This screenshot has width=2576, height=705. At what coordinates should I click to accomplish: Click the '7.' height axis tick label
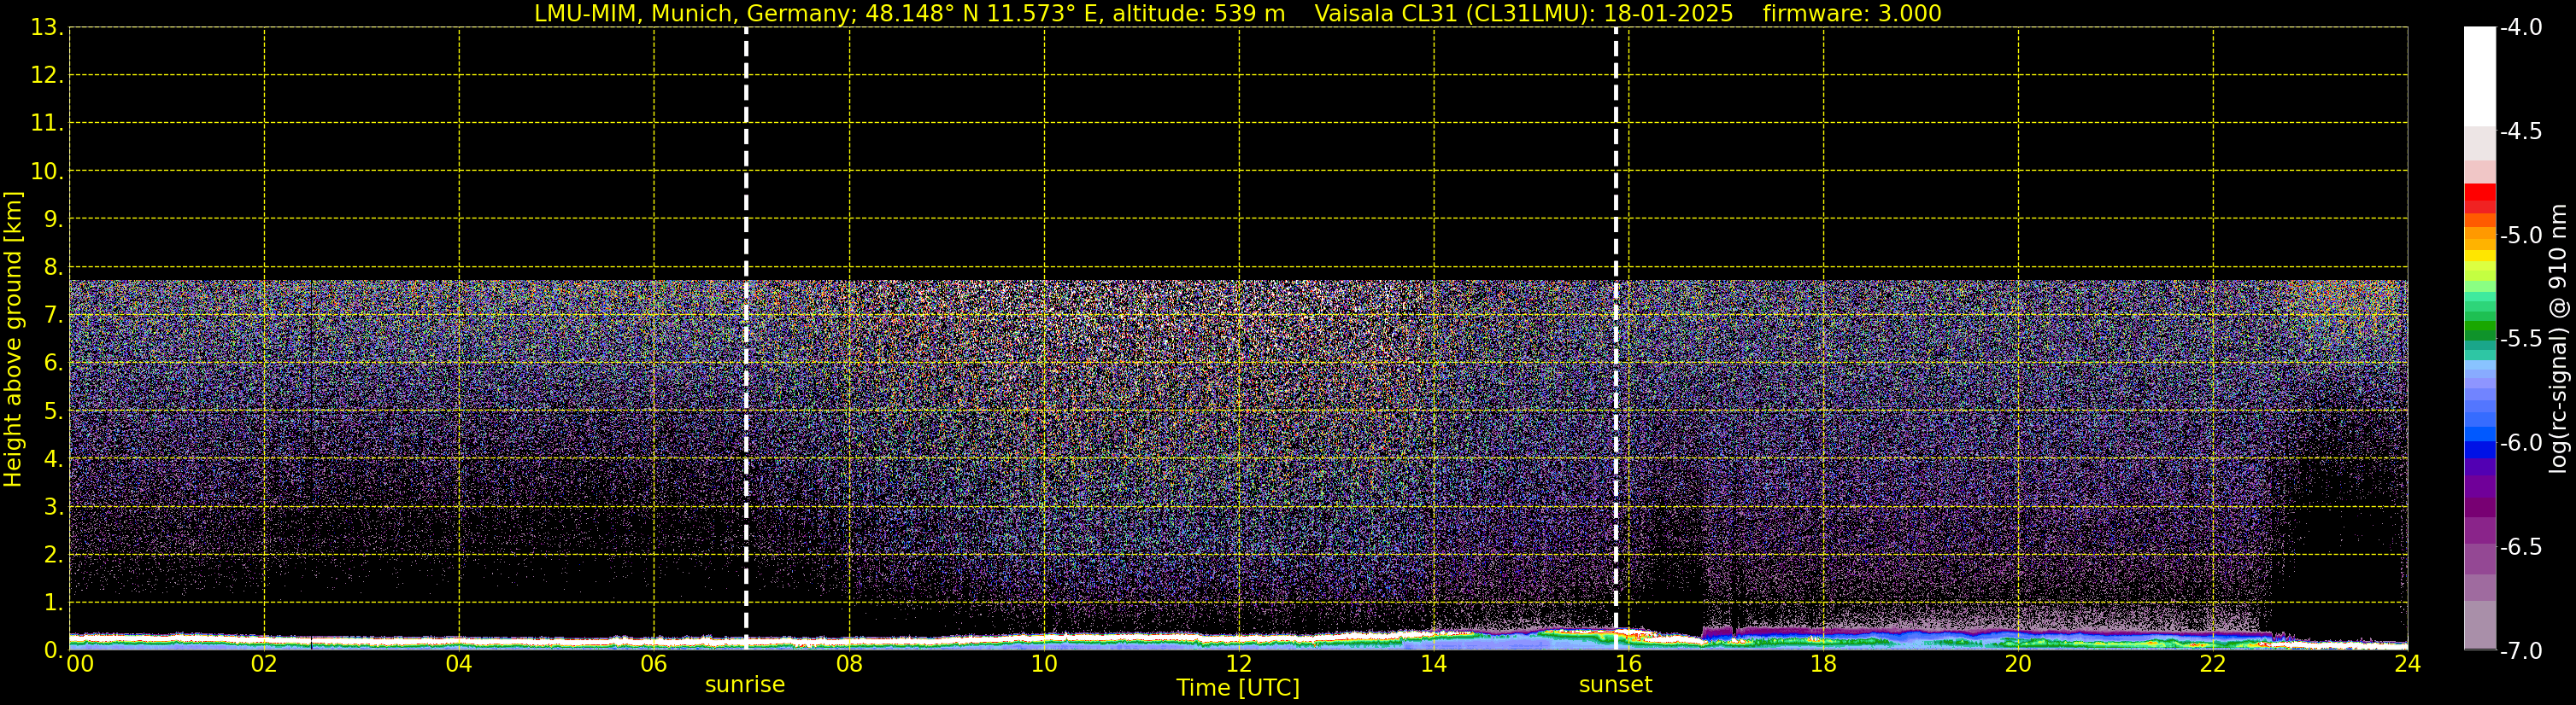[53, 316]
